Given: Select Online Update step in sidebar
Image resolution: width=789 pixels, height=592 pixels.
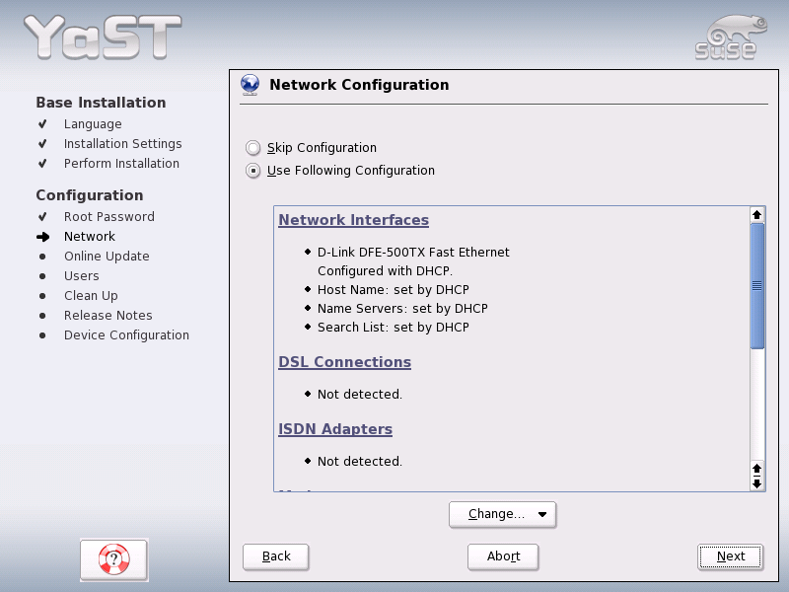Looking at the screenshot, I should [107, 257].
